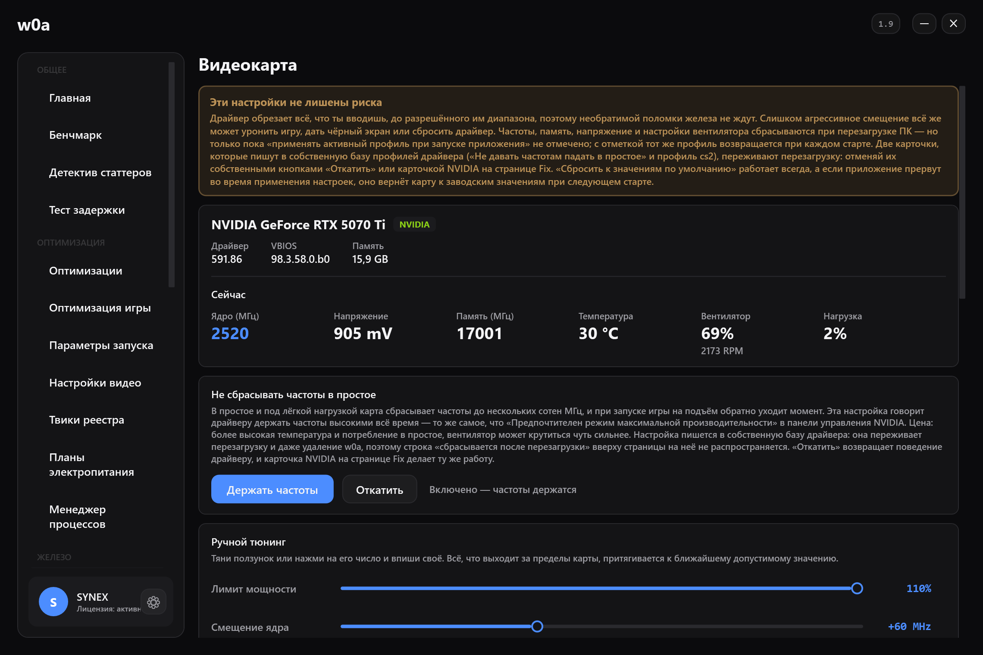Open Твики реестра section
The image size is (983, 655).
(86, 420)
